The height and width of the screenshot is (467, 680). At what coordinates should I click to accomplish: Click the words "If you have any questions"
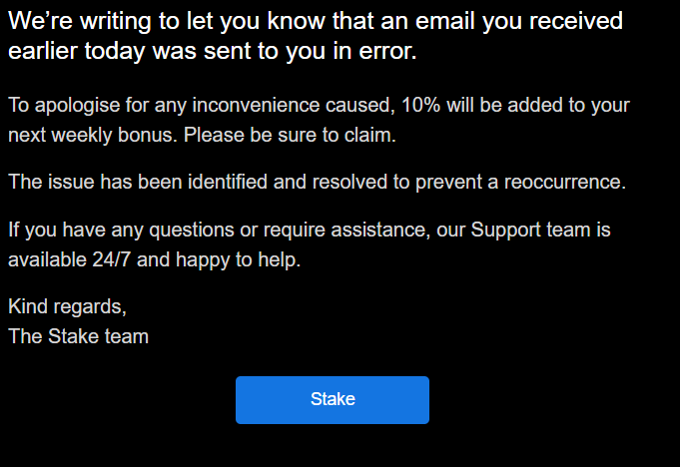(x=111, y=231)
